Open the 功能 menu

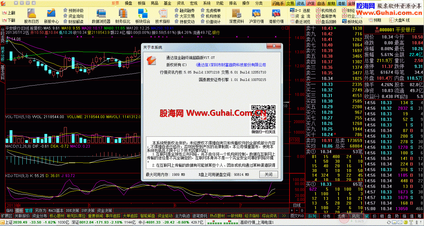click(220, 3)
